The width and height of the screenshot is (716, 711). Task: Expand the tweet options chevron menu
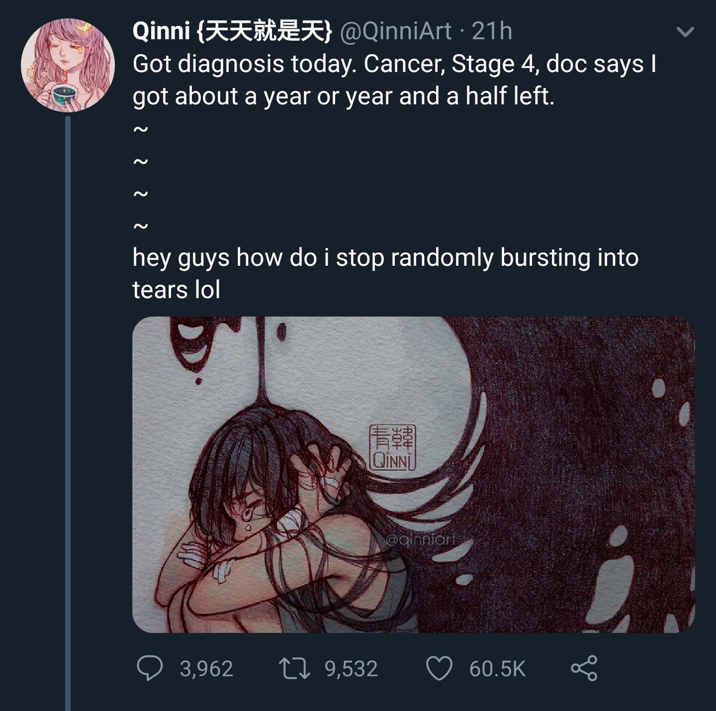pyautogui.click(x=685, y=32)
